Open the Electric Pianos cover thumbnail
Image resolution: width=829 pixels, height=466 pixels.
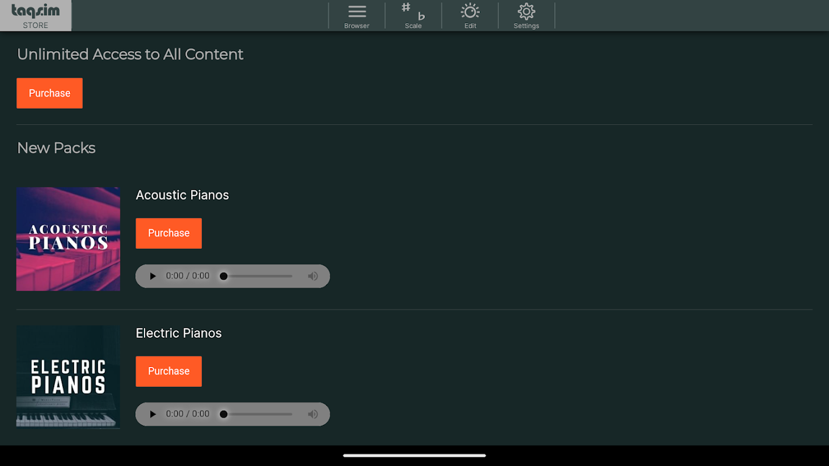(68, 377)
